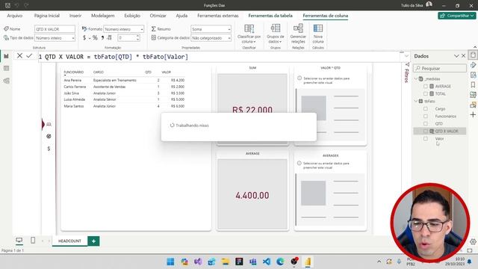Click the Save icon in title bar
Screen dimensions: 478x269
point(7,5)
